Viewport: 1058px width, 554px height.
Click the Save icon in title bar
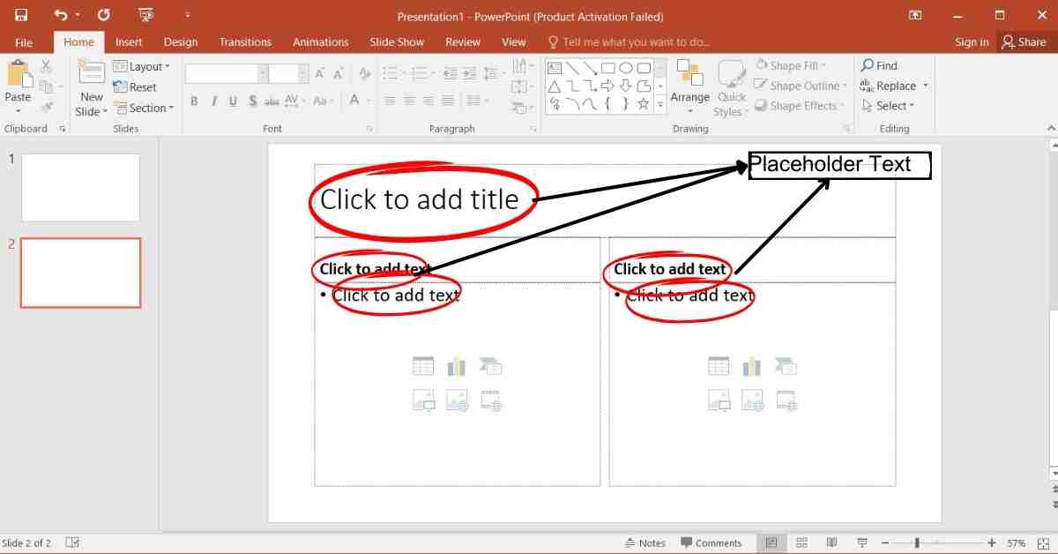(20, 16)
